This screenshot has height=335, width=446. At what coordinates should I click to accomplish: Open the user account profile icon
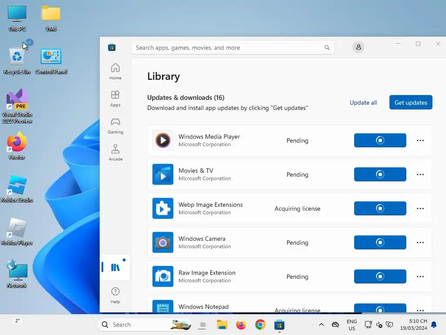358,47
